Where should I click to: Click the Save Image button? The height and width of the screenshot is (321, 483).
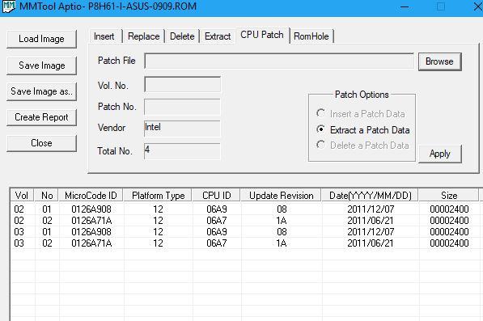[x=41, y=65]
